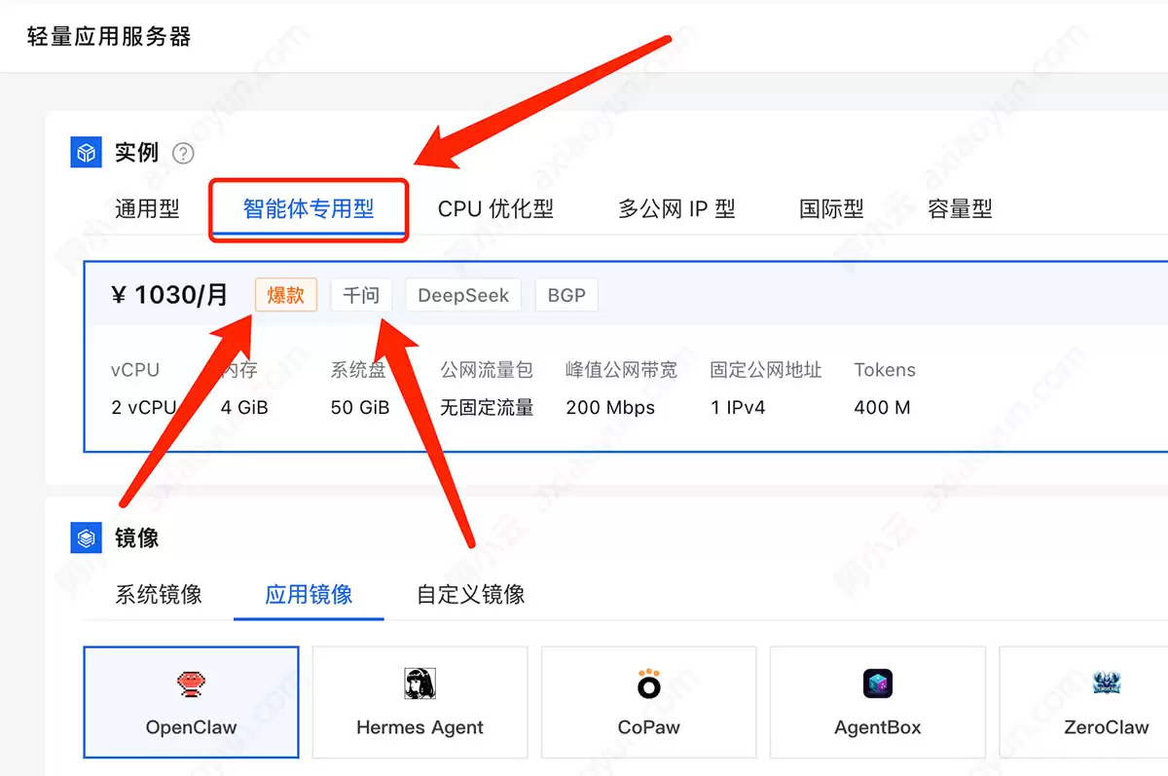Image resolution: width=1168 pixels, height=776 pixels.
Task: Select the 国际型 tab
Action: pos(831,208)
